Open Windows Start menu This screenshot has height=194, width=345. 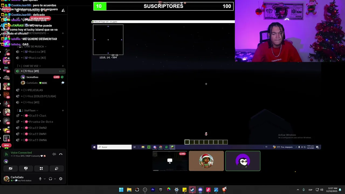point(121,190)
